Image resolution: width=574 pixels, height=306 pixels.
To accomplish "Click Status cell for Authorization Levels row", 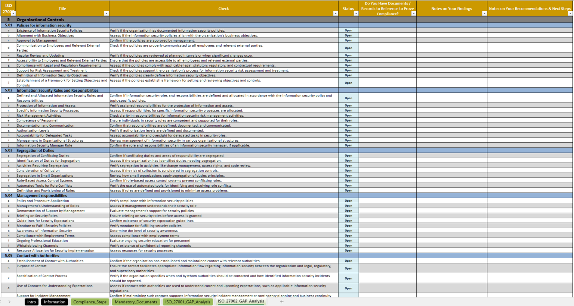I will (x=348, y=130).
